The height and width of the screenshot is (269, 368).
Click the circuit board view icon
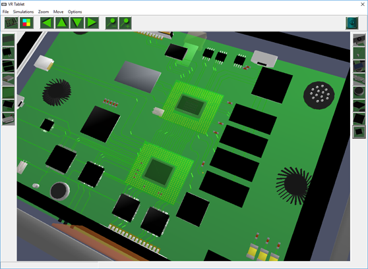[x=11, y=23]
